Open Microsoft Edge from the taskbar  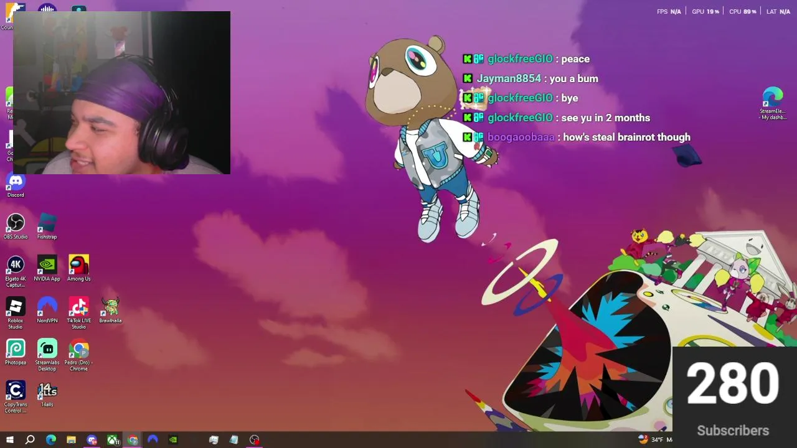click(x=51, y=440)
